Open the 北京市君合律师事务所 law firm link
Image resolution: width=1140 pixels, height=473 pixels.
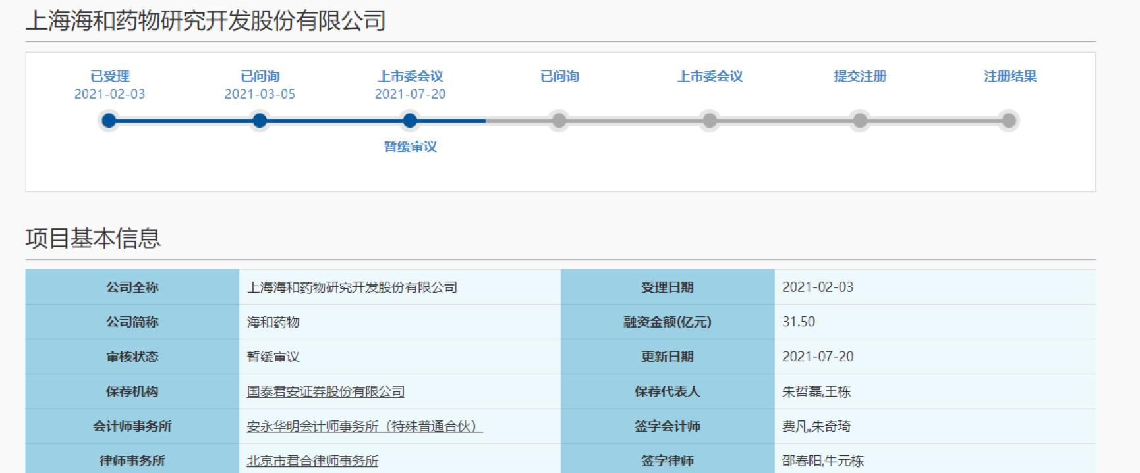(312, 461)
